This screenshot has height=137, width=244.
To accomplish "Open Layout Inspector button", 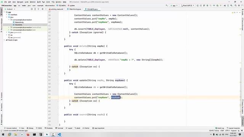I will [x=233, y=128].
